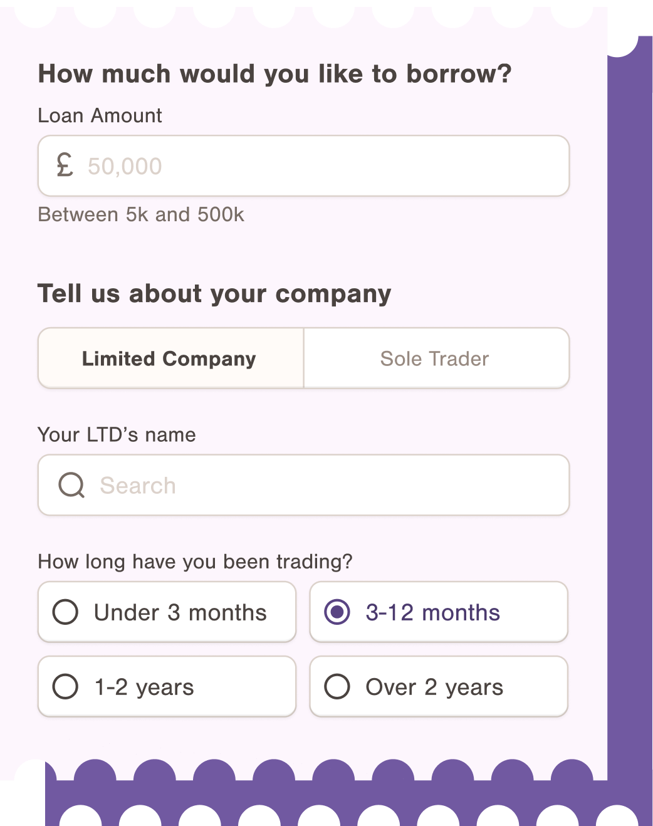This screenshot has height=826, width=653.
Task: Click the 3-12 months label text
Action: click(x=433, y=612)
